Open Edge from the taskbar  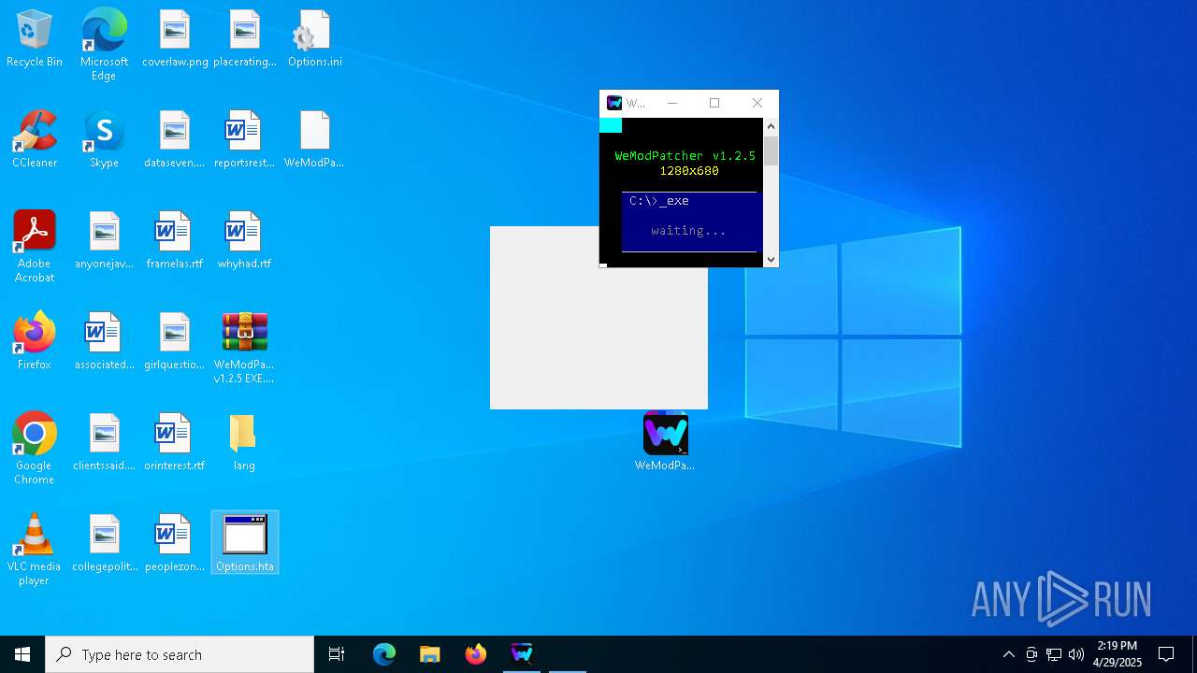[384, 654]
